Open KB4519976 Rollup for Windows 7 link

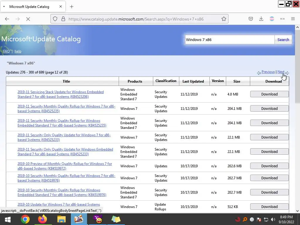pyautogui.click(x=67, y=178)
